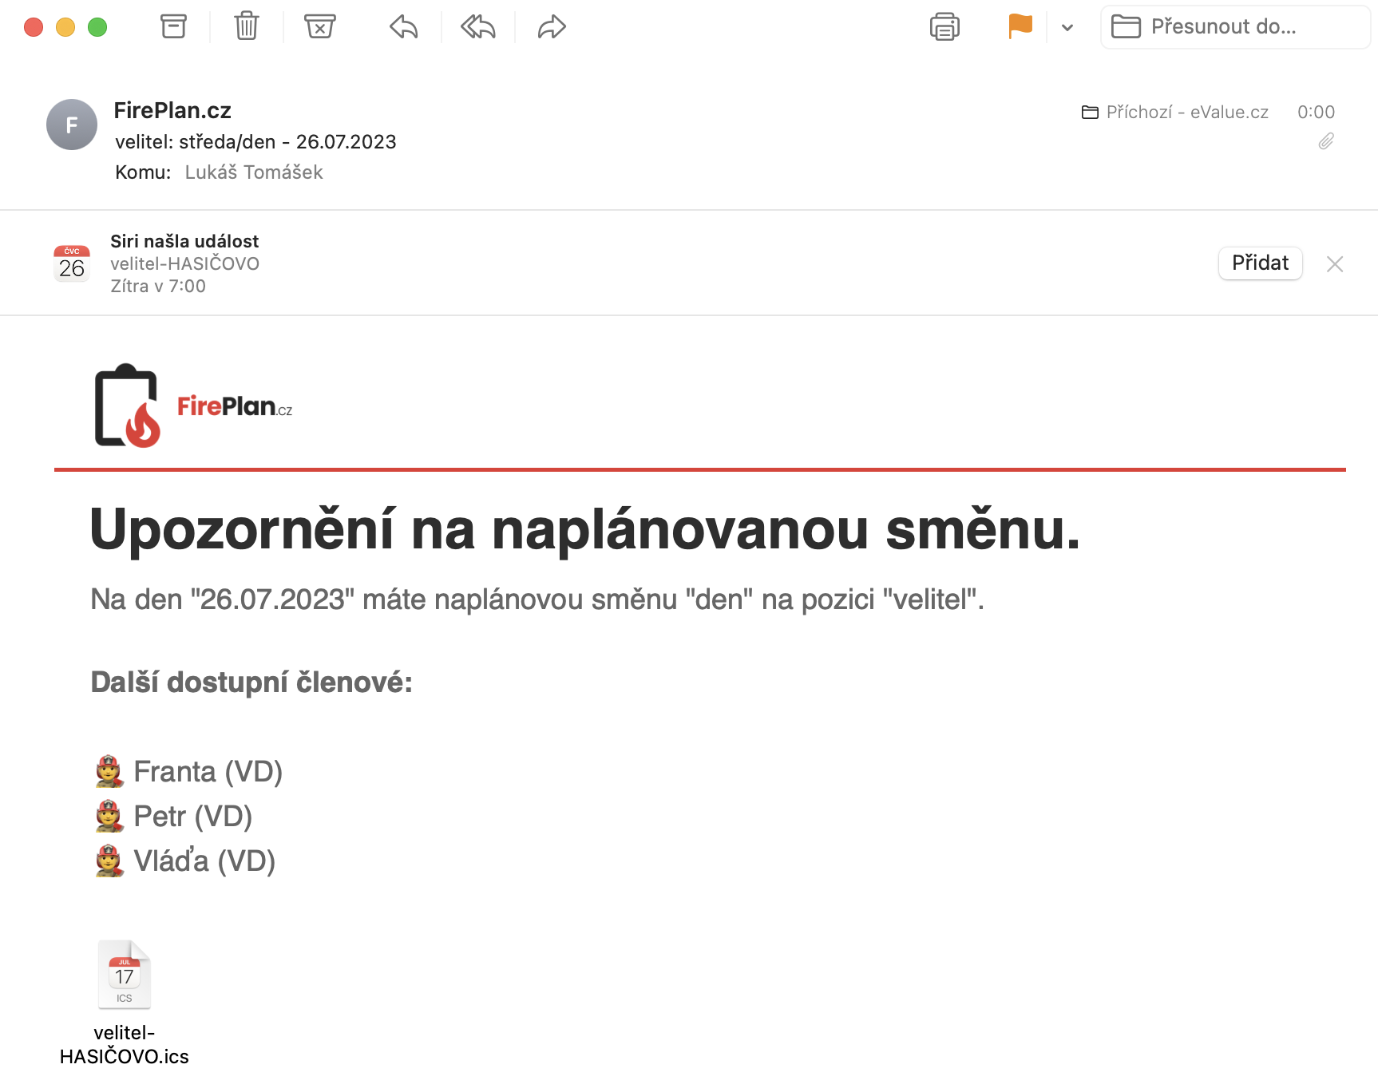Open the Příchozí - eValue.cz mailbox label
The width and height of the screenshot is (1378, 1092).
[1174, 113]
